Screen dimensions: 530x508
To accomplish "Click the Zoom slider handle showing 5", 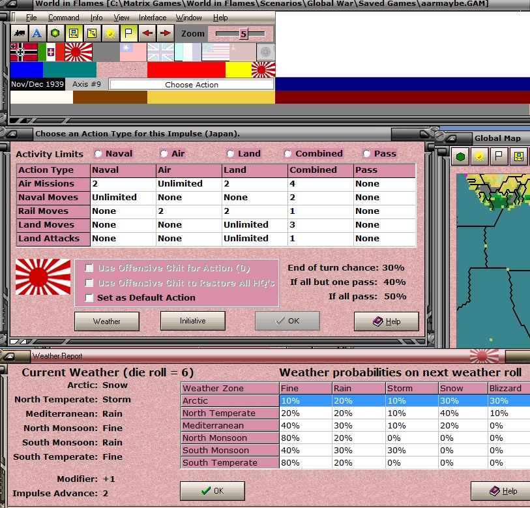I will click(243, 34).
